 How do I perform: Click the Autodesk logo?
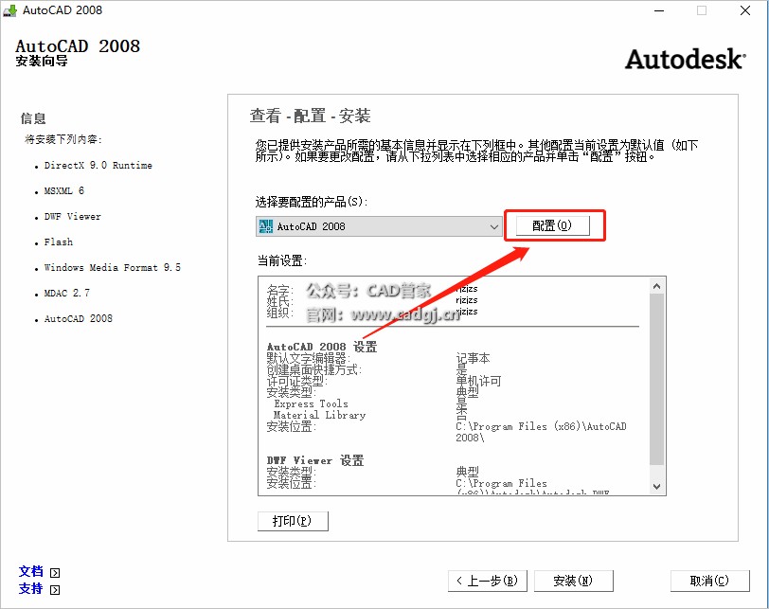[685, 60]
